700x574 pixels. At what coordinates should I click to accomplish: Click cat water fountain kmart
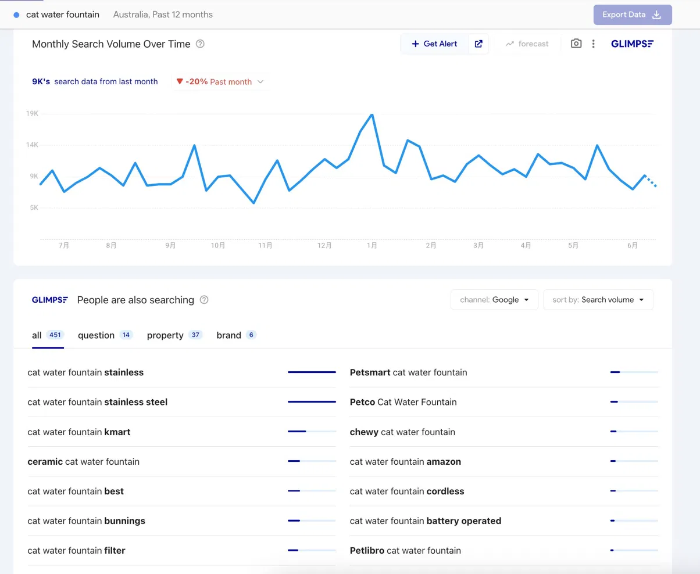(x=79, y=432)
